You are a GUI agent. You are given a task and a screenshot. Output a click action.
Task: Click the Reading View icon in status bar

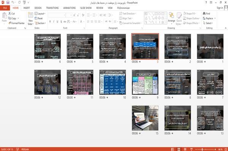(185, 149)
